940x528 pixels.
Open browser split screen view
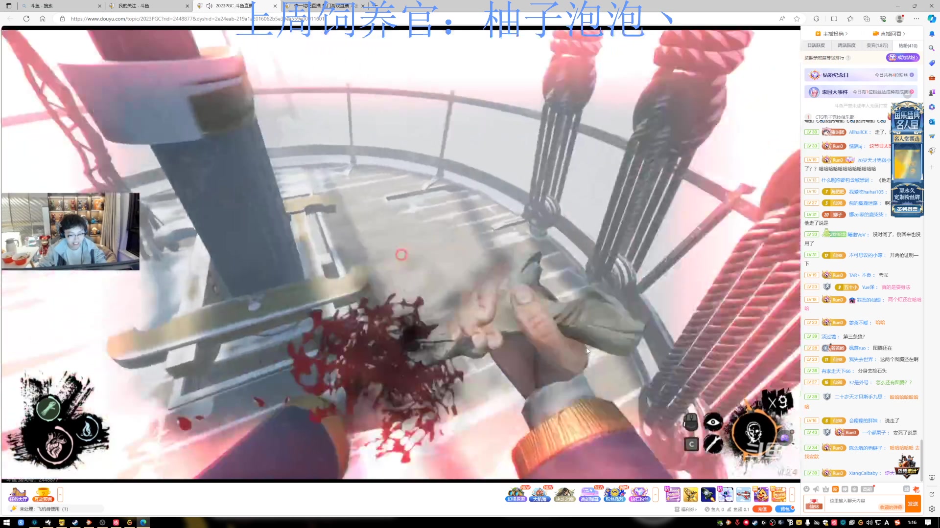[x=834, y=19]
